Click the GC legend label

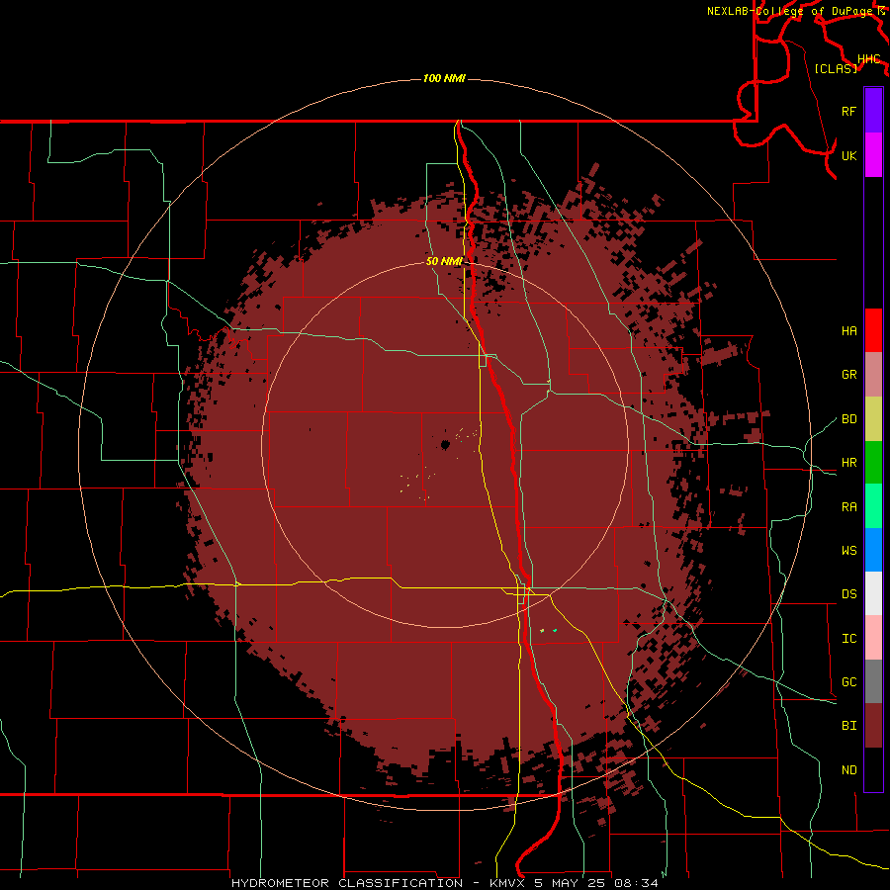(x=849, y=681)
